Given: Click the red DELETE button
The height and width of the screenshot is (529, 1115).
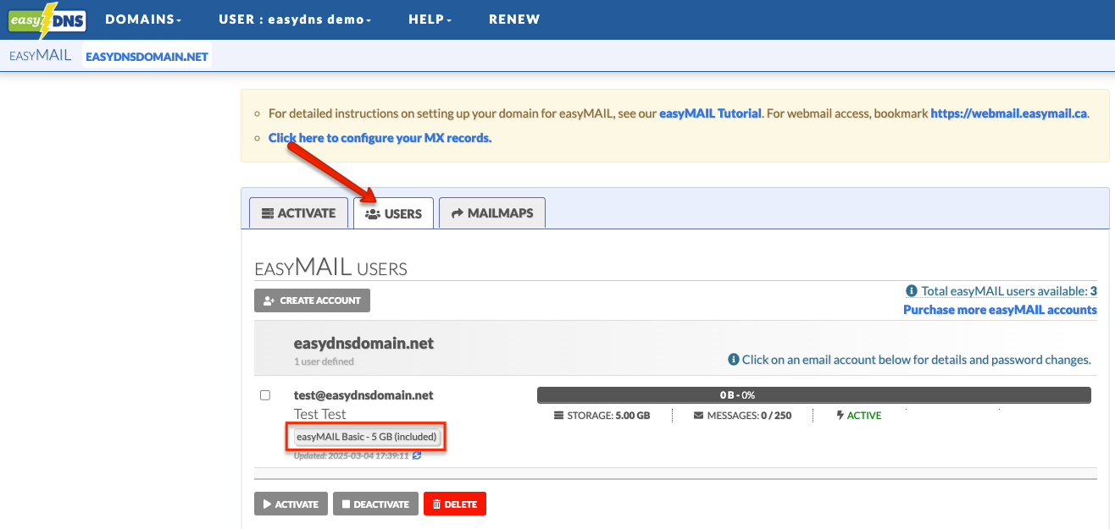Looking at the screenshot, I should point(454,504).
